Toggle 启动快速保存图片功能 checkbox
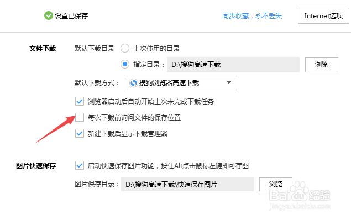This screenshot has height=219, width=351. [80, 166]
